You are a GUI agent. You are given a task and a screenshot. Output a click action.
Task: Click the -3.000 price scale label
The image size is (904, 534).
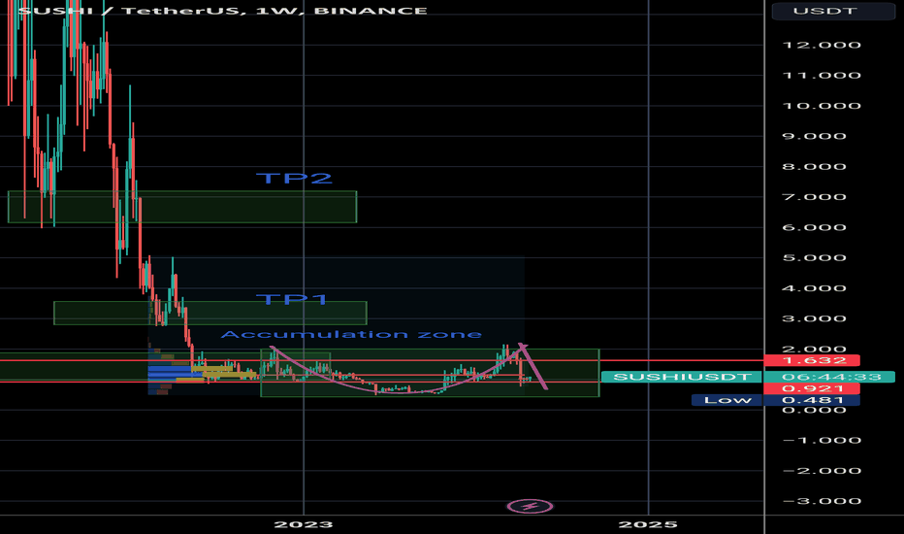tap(822, 501)
